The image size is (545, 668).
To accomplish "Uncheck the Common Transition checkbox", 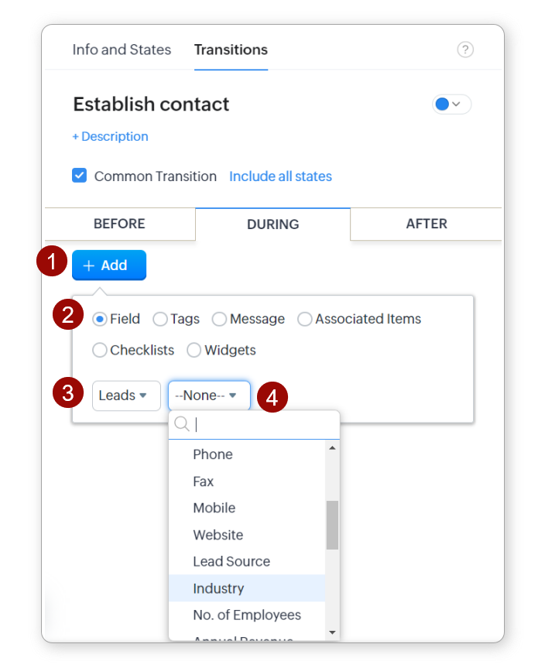I will click(79, 176).
